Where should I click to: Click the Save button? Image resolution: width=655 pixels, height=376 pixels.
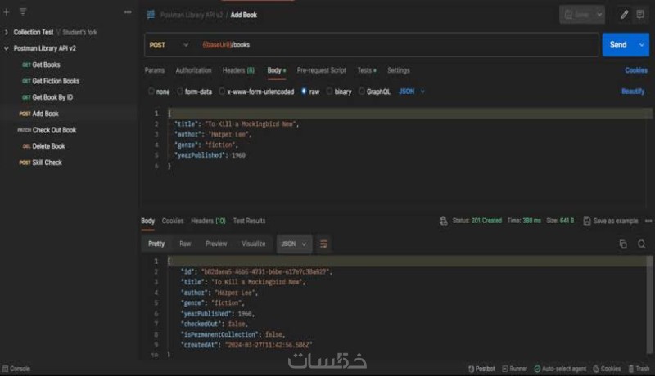pos(577,15)
